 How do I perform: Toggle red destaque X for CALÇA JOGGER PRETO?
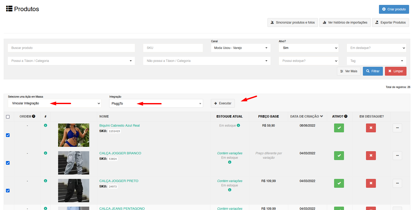pos(371,183)
